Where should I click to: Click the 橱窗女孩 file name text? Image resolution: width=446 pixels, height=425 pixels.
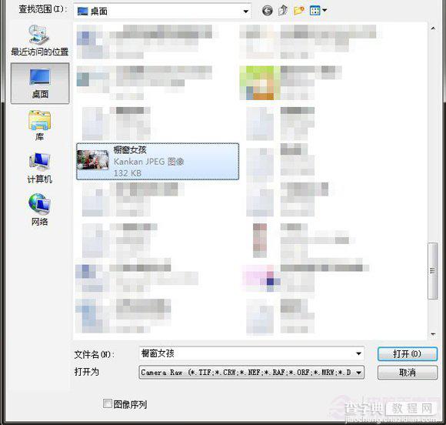pyautogui.click(x=130, y=149)
